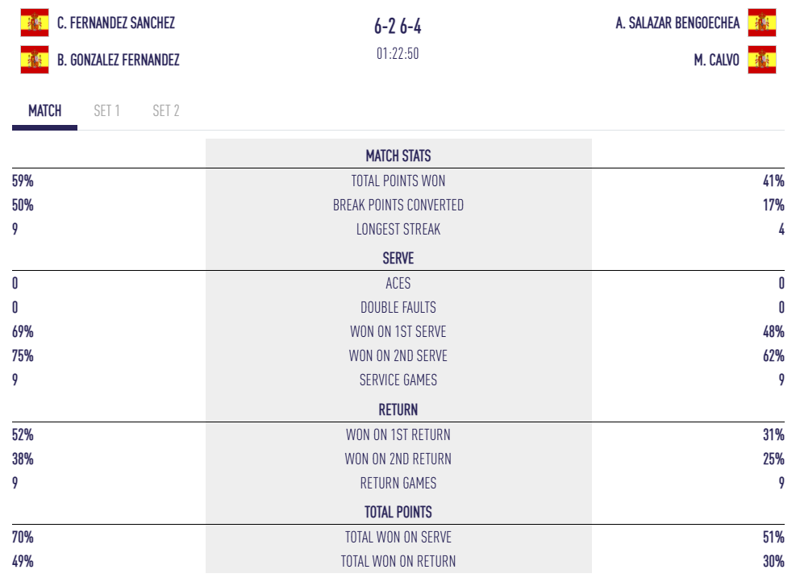Select B. Gonzalez Fernandez player name
The height and width of the screenshot is (586, 800).
(x=119, y=60)
